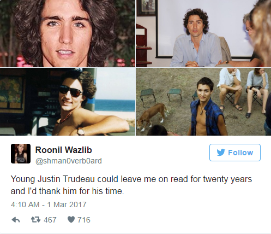Open the bottom-left beach sunglasses photo
This screenshot has width=271, height=234.
point(68,102)
